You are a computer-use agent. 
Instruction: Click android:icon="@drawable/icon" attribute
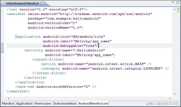(74, 37)
